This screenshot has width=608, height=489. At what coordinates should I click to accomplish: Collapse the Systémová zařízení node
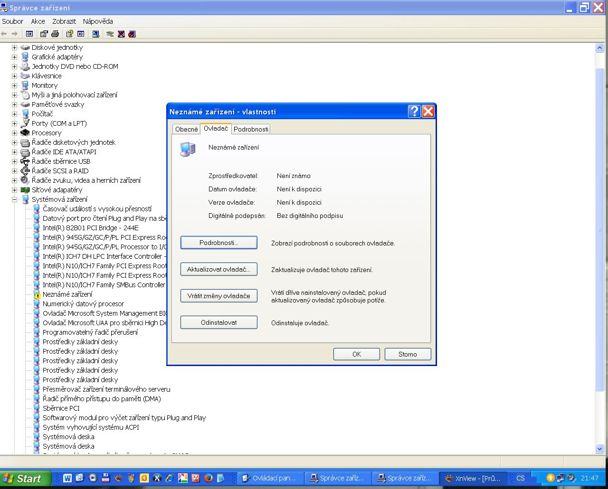(x=14, y=199)
